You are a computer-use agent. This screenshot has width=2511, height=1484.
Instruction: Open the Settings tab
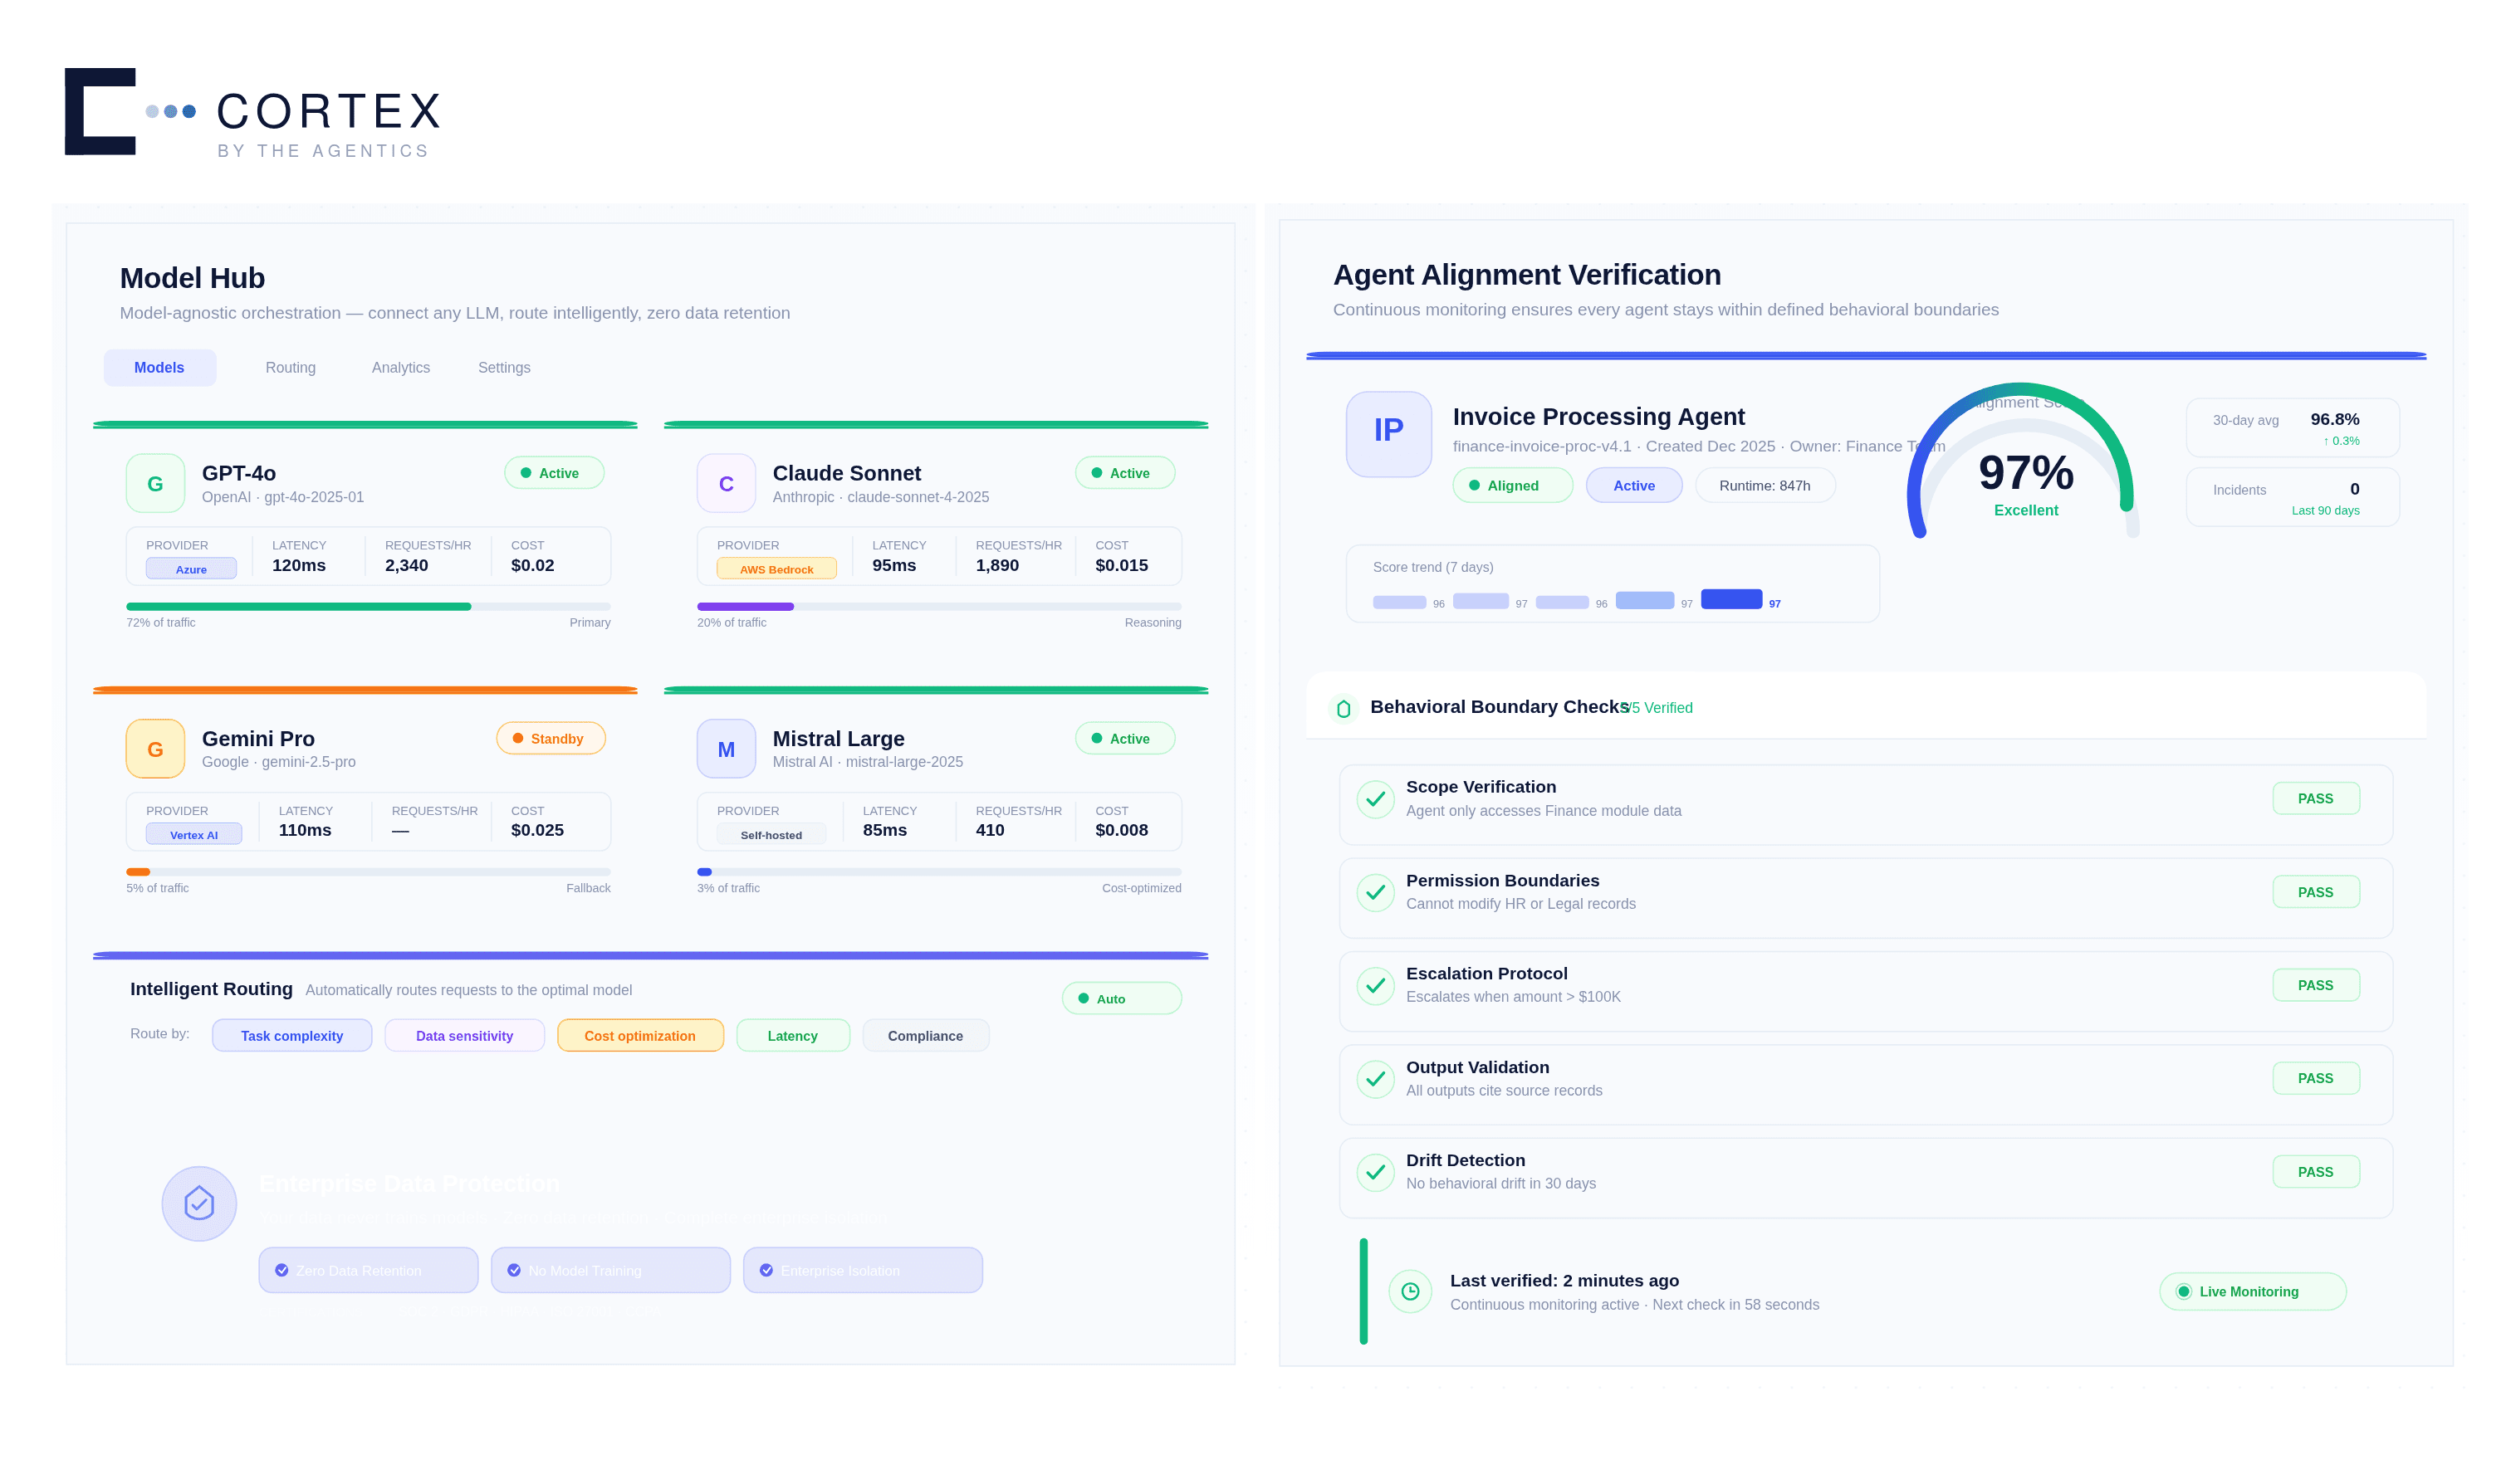coord(503,367)
